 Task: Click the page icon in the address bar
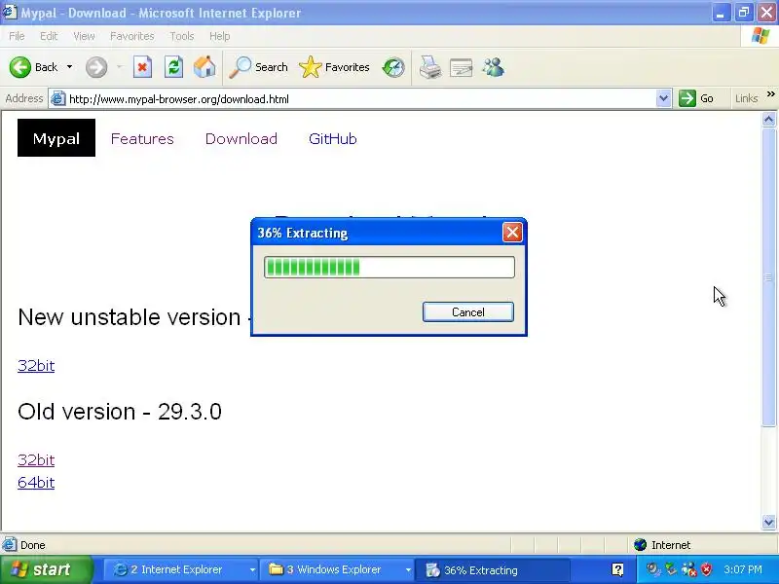[57, 98]
